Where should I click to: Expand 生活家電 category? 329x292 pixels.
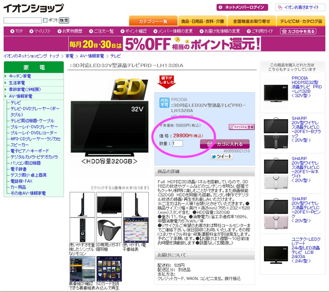click(x=17, y=83)
